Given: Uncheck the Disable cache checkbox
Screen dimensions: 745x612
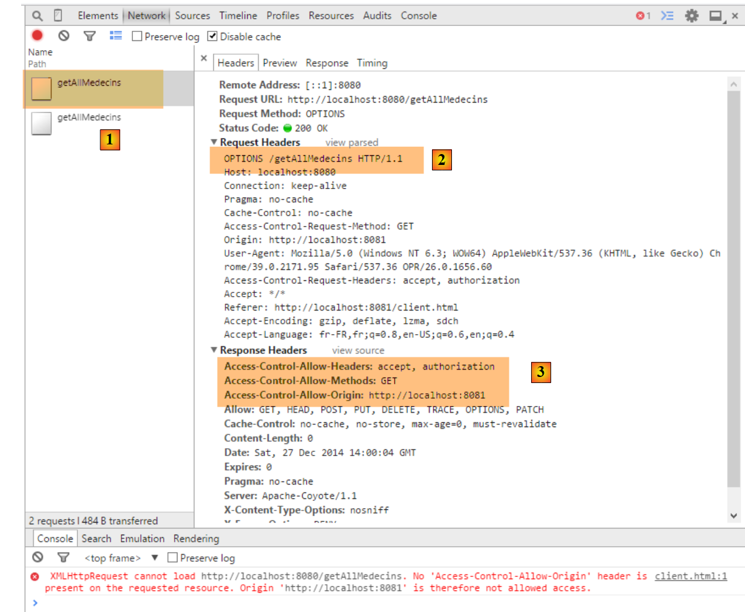Looking at the screenshot, I should click(x=212, y=36).
